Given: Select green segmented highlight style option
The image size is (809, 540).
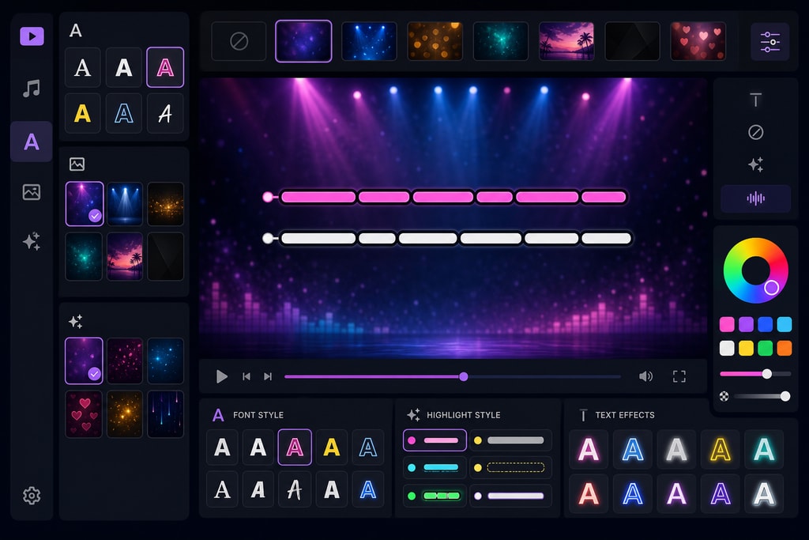Looking at the screenshot, I should click(435, 496).
